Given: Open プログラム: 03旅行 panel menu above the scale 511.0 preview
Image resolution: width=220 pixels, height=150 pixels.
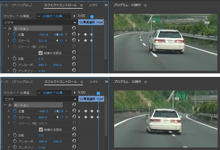Looking at the screenshot, I should 145,5.
